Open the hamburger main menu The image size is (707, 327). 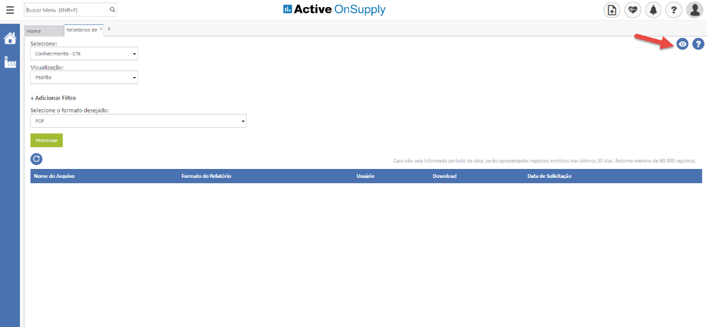coord(10,10)
